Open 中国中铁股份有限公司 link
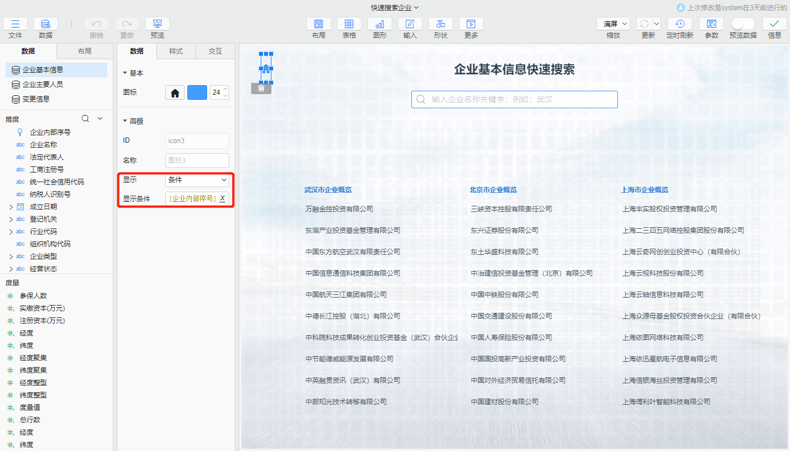 click(504, 295)
